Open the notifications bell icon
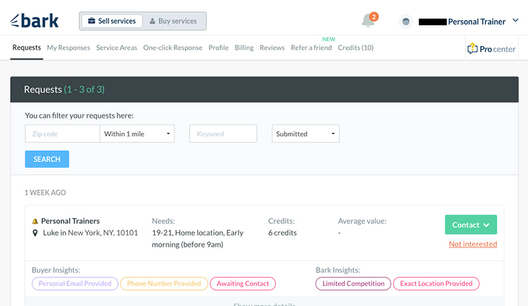The image size is (528, 306). tap(368, 21)
